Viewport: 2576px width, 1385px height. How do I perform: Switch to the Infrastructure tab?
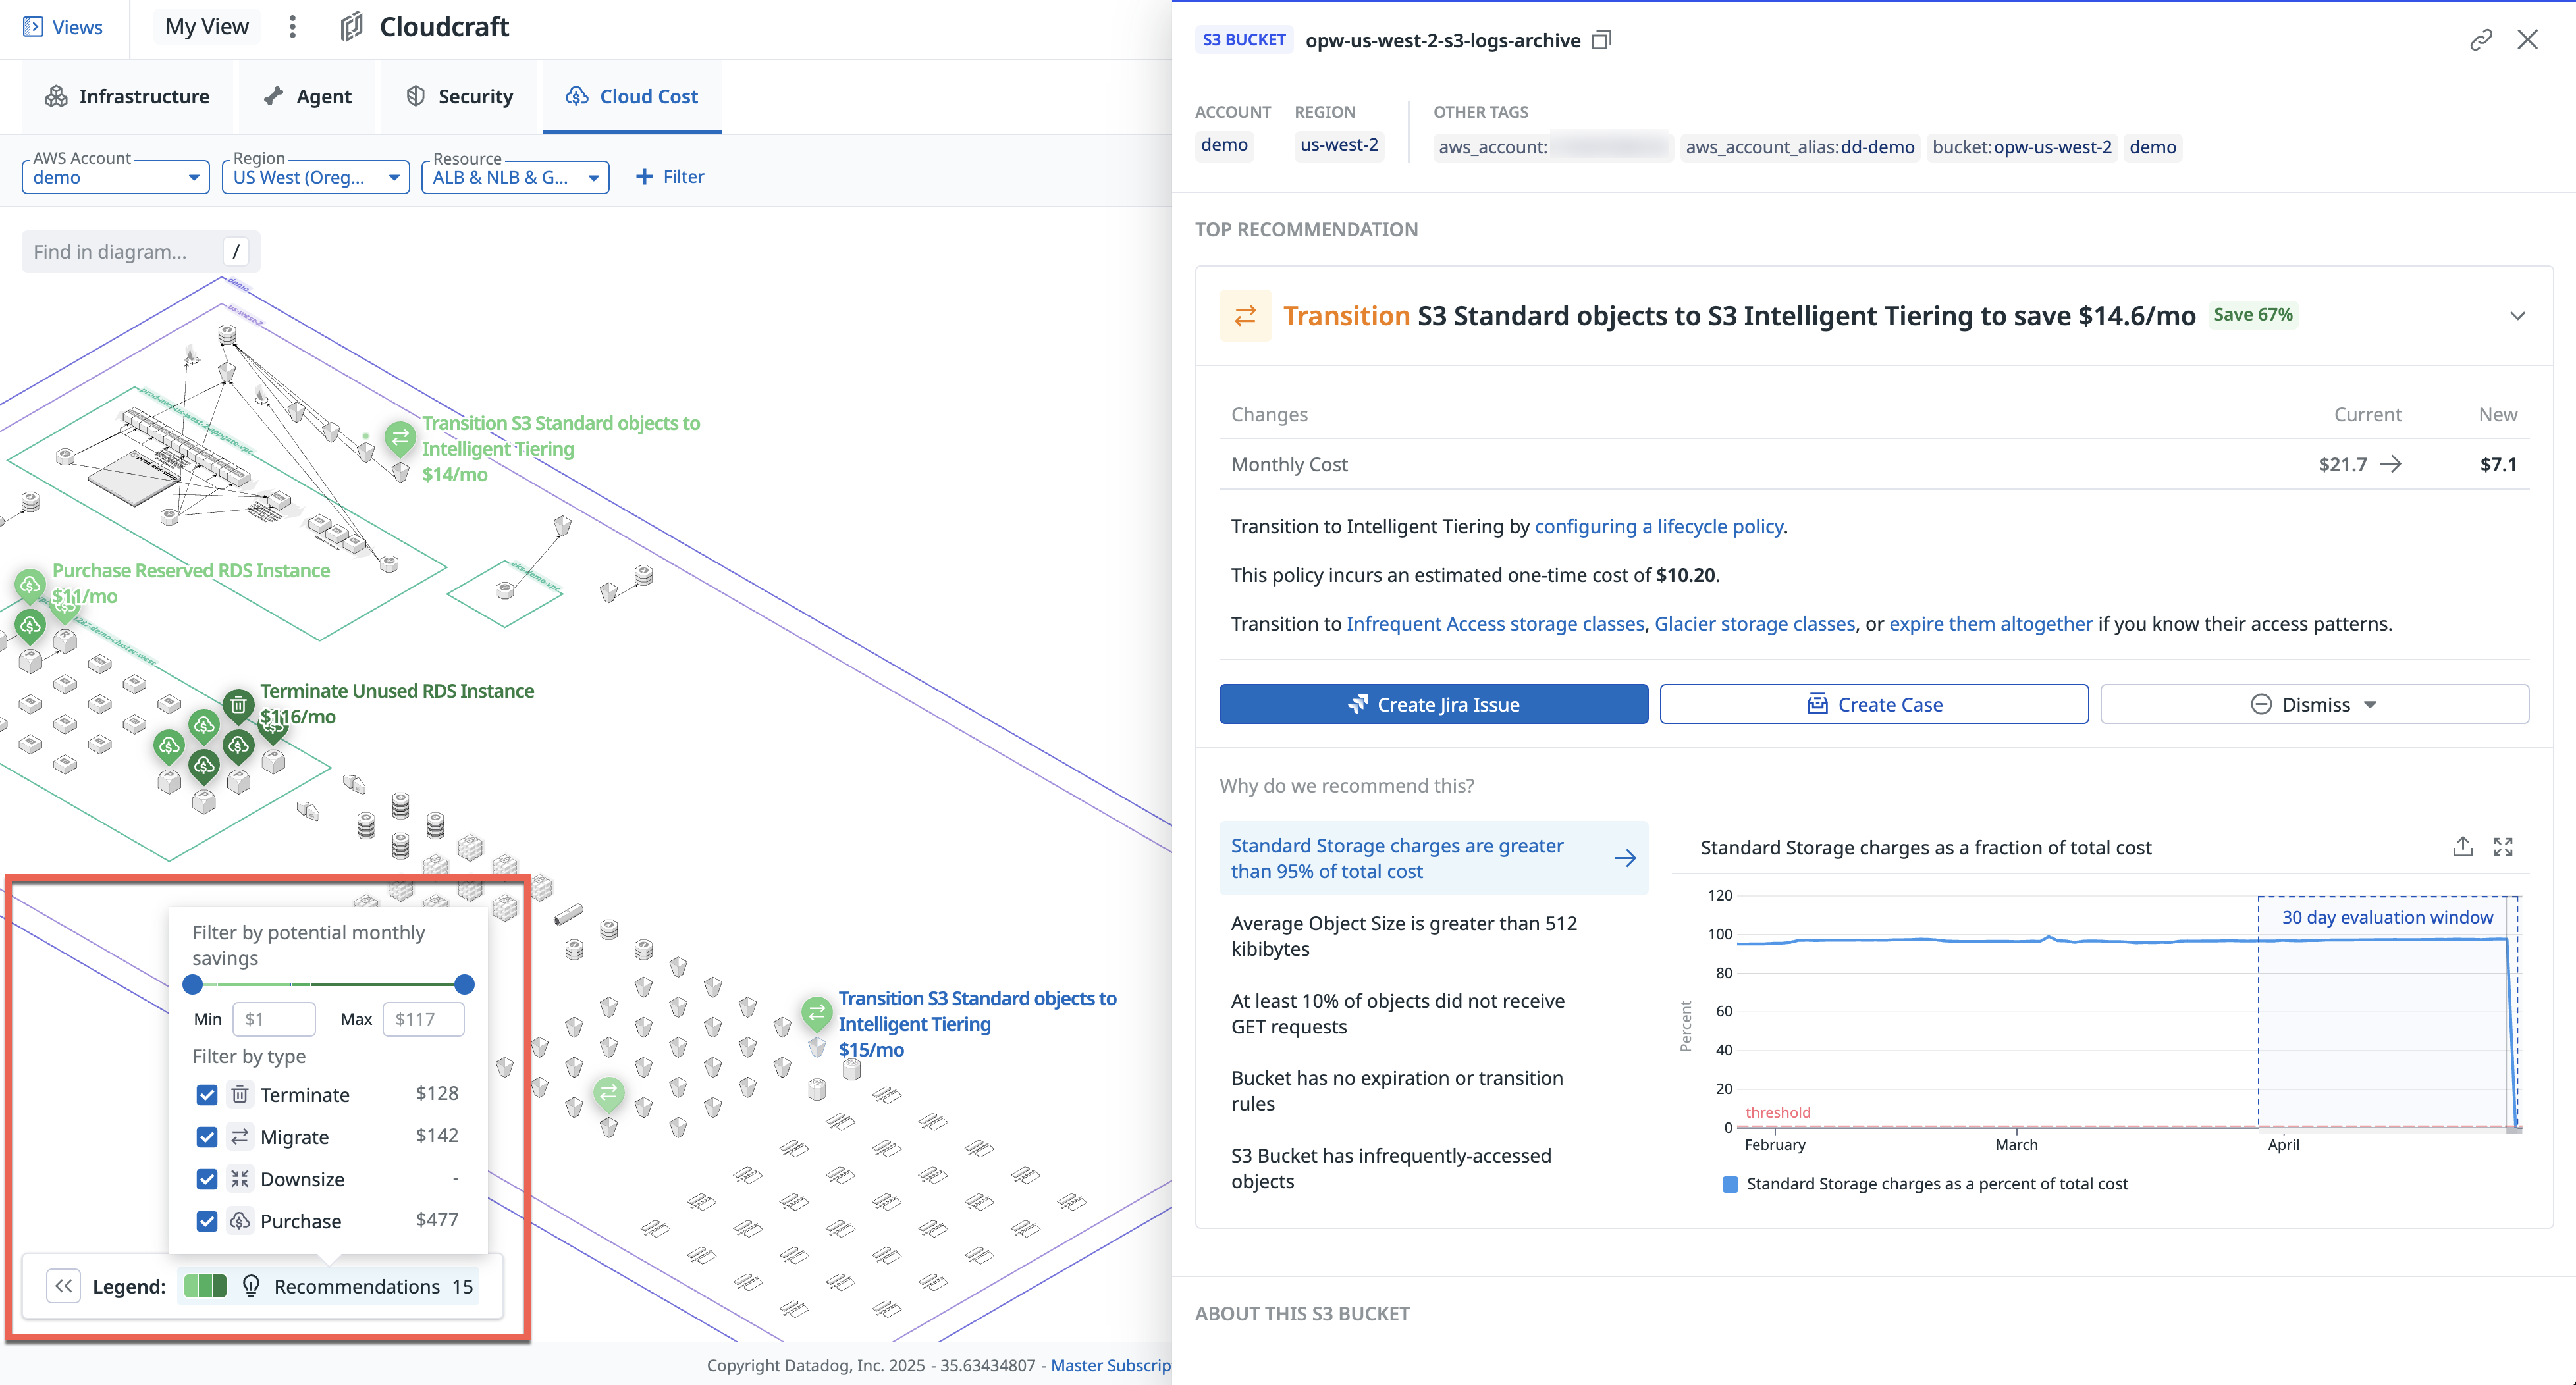tap(127, 97)
